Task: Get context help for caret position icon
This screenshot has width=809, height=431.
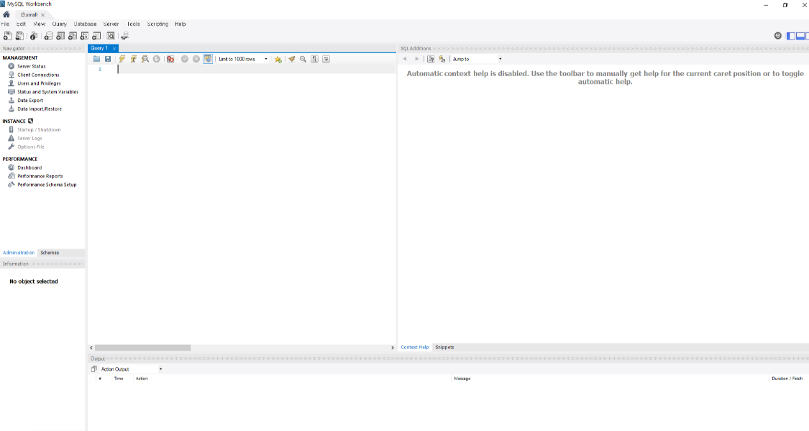Action: [431, 59]
